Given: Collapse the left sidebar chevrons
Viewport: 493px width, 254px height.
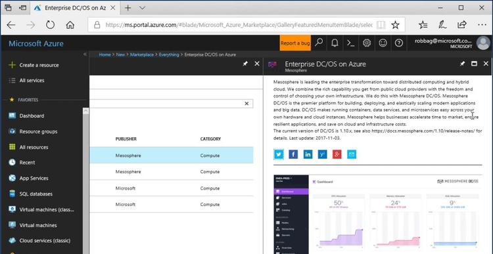Looking at the screenshot, I should click(x=85, y=54).
